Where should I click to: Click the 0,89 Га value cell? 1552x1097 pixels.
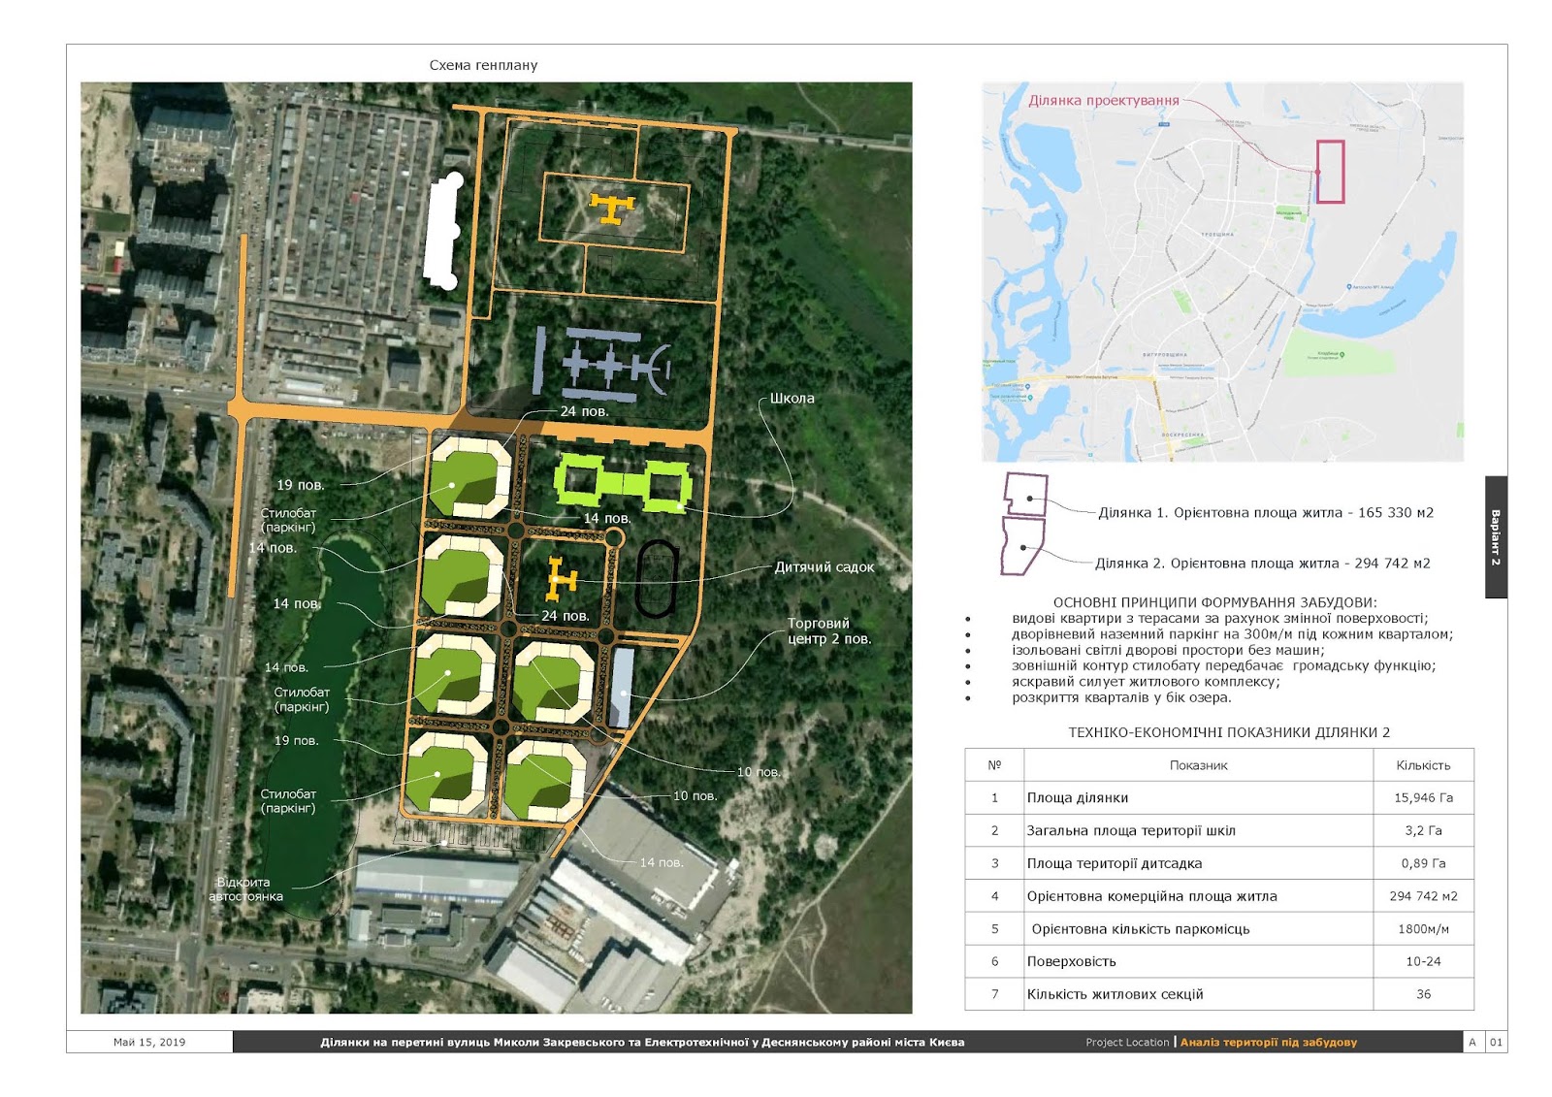[x=1423, y=863]
